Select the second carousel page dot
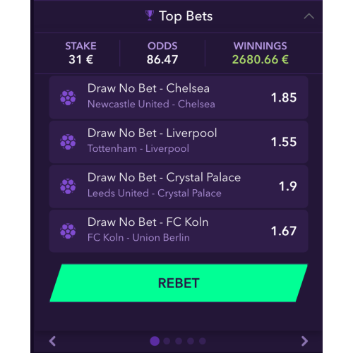Screen dimensions: 353x353 click(167, 341)
